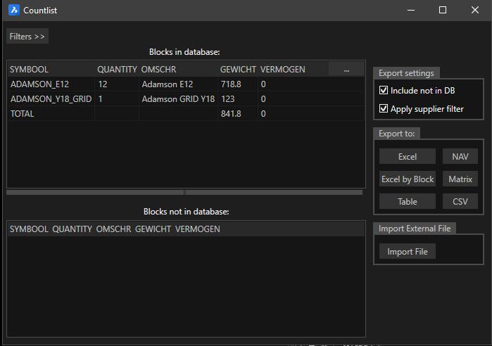The height and width of the screenshot is (346, 492).
Task: Expand the Filters >> panel
Action: point(27,37)
